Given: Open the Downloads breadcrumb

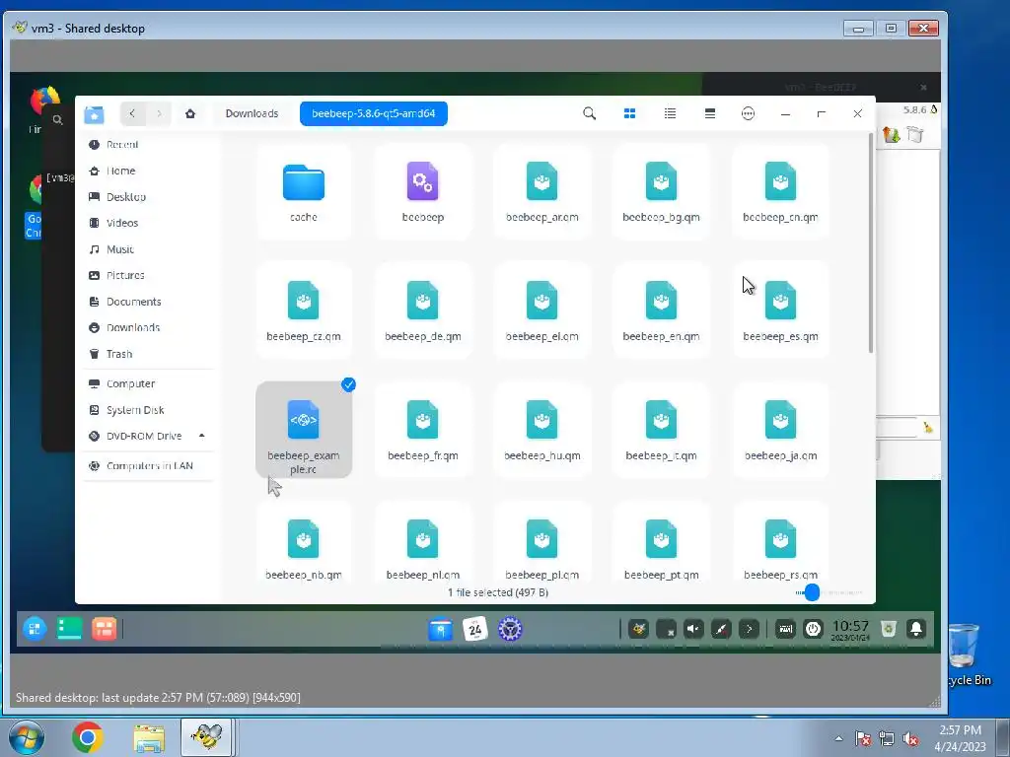Looking at the screenshot, I should click(252, 113).
